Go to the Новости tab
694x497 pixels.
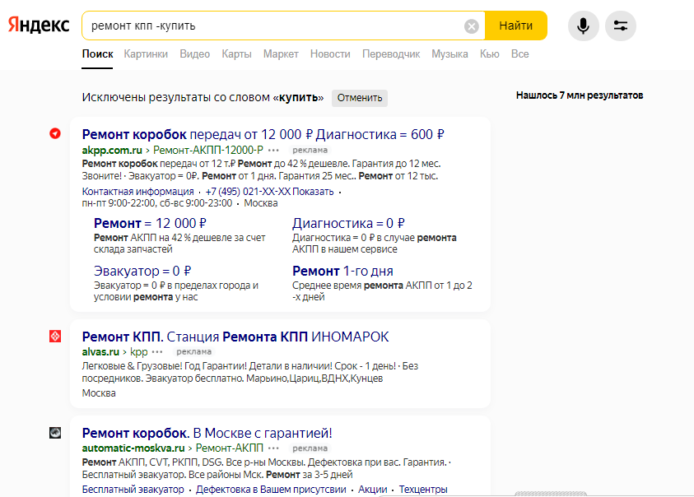tap(330, 54)
